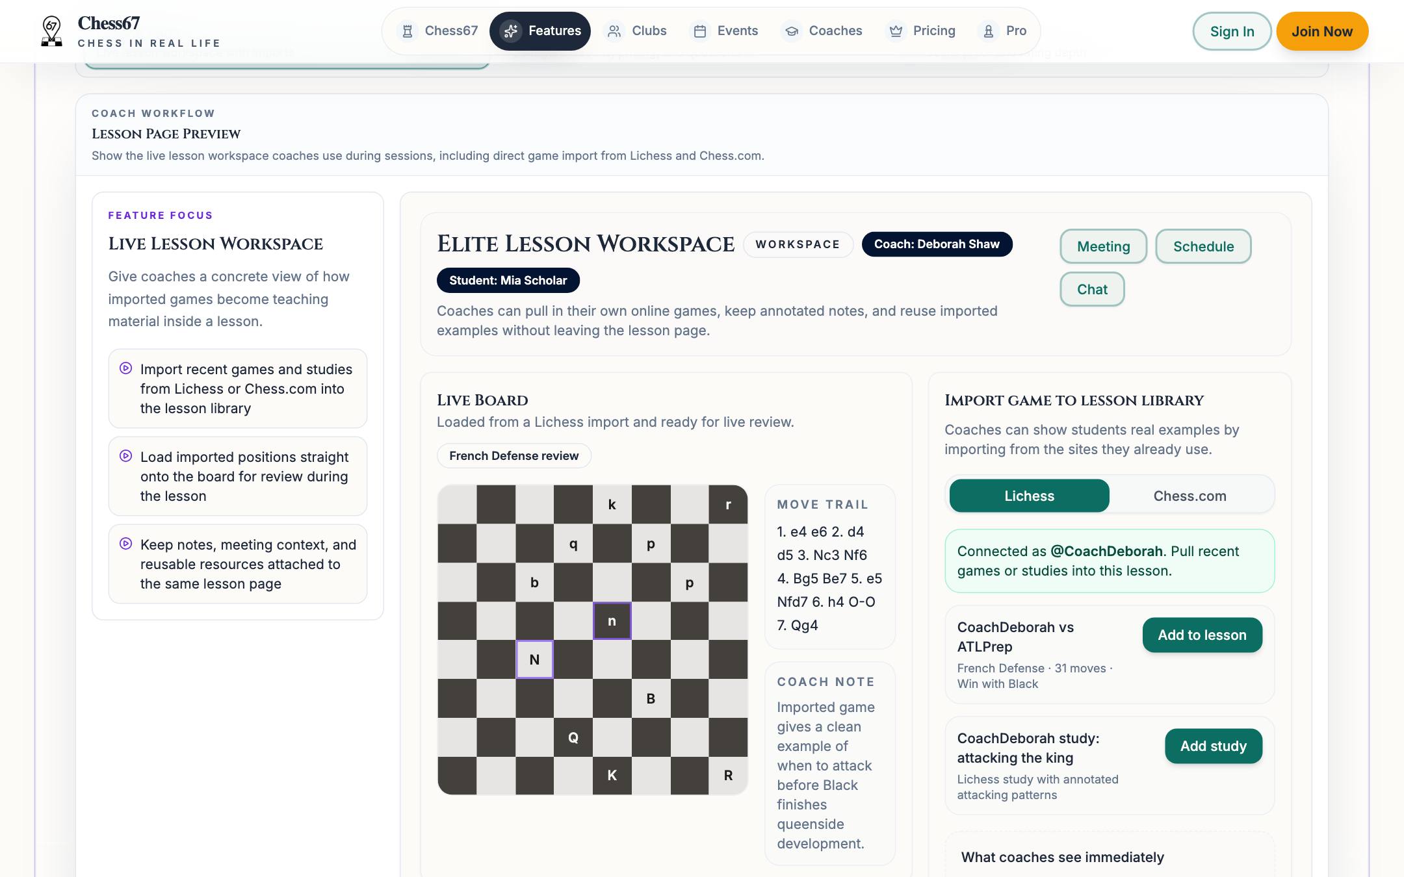Click Add study for attacking the king
This screenshot has height=877, width=1404.
click(1213, 746)
